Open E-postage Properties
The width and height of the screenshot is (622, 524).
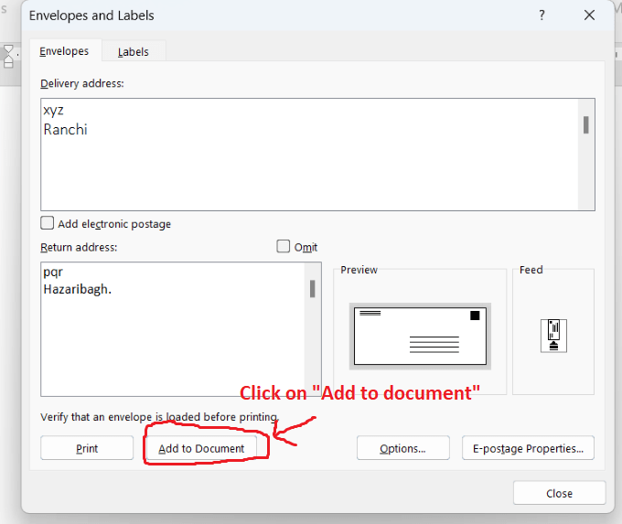click(528, 448)
